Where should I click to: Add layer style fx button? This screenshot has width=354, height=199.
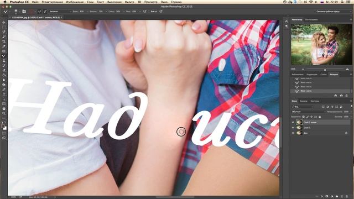click(322, 197)
